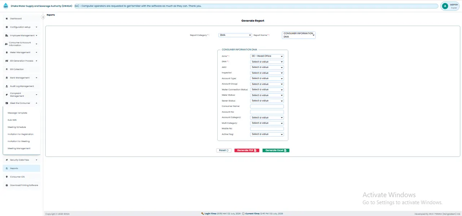Open Meeting Management submenu item
Viewport: 462px width, 216px height.
pyautogui.click(x=19, y=148)
